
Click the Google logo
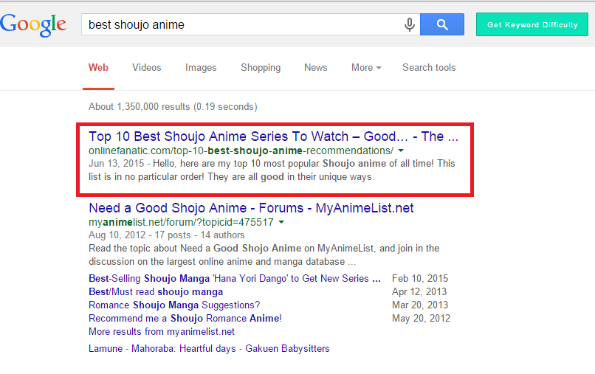point(33,24)
